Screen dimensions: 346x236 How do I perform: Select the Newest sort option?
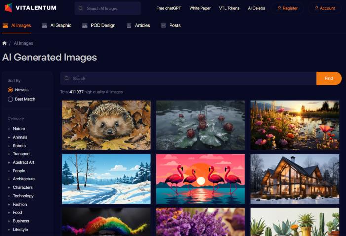coord(10,90)
